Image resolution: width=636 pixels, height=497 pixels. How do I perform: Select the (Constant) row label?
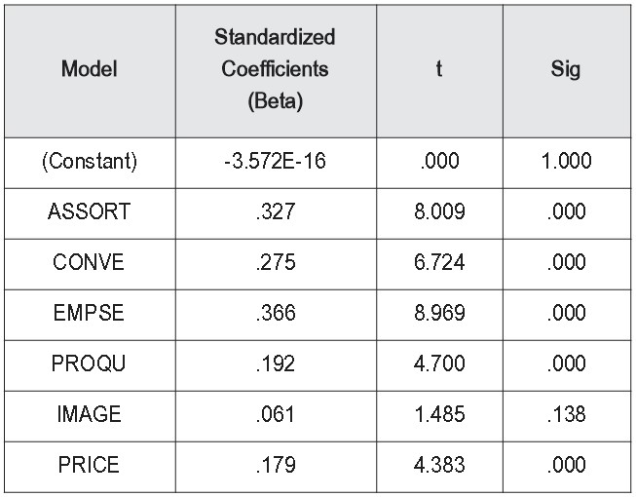[x=90, y=161]
